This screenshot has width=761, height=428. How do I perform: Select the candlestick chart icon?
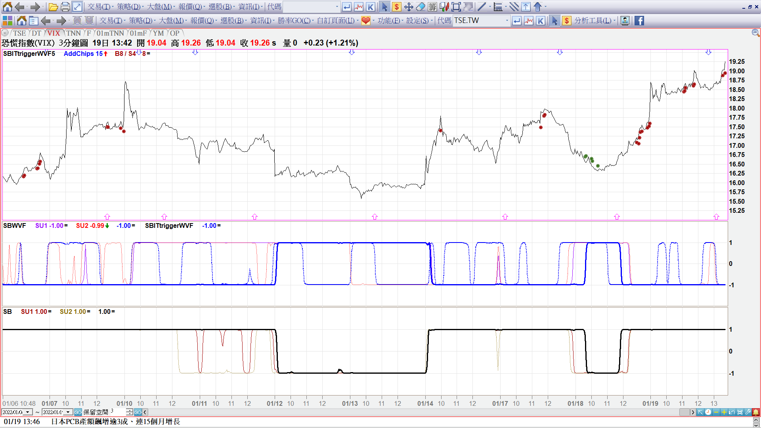[444, 7]
